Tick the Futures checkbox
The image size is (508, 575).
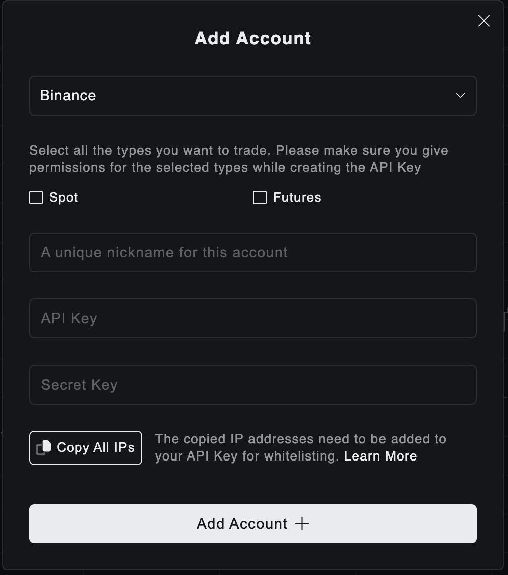coord(260,198)
